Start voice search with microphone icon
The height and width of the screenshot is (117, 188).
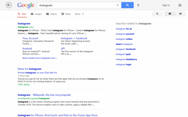(x=138, y=5)
